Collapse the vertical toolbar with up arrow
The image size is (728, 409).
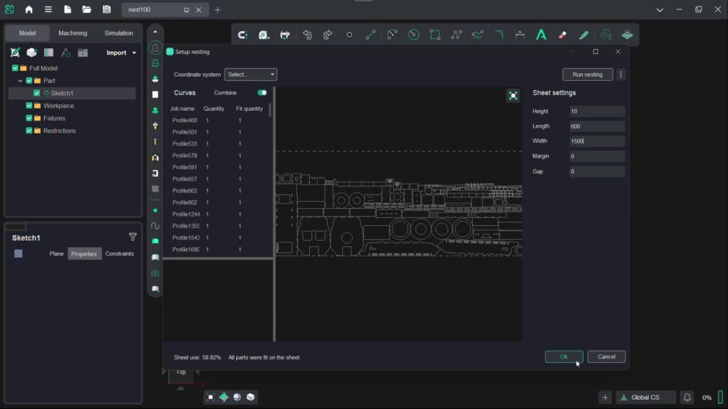[155, 31]
